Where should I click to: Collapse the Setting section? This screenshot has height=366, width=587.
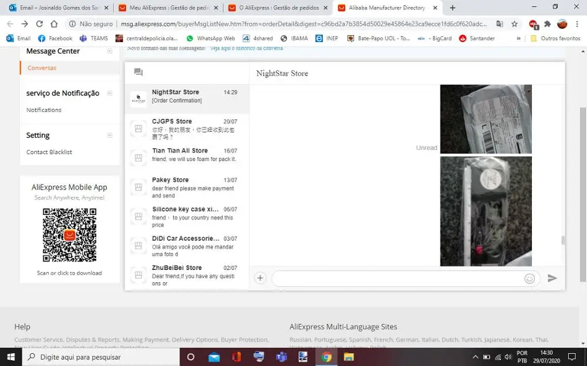point(110,135)
